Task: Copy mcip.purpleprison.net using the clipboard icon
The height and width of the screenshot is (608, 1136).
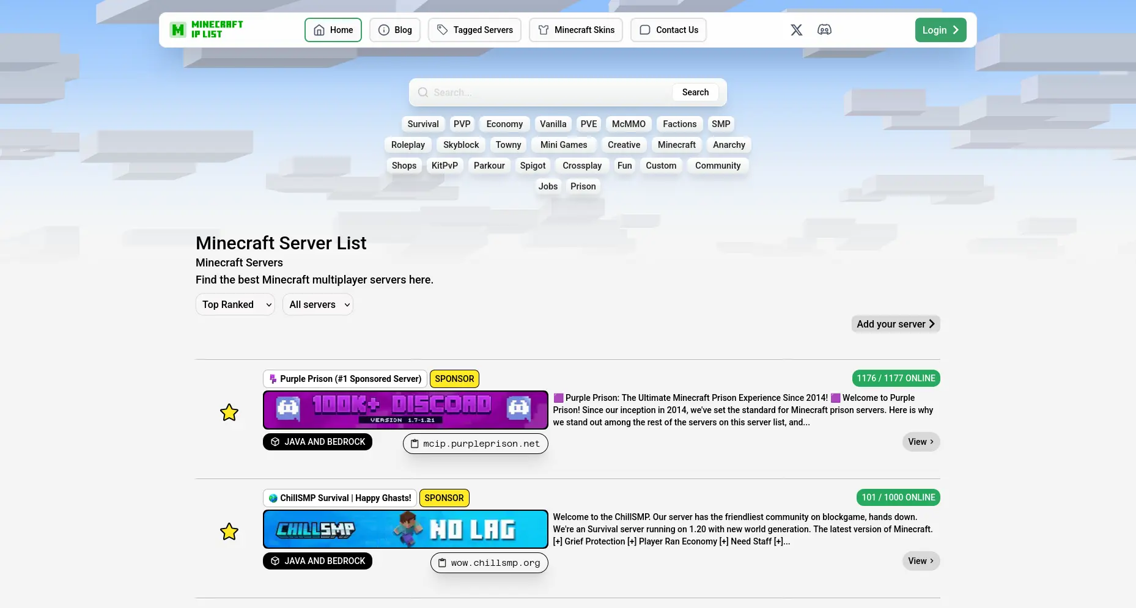Action: click(413, 444)
